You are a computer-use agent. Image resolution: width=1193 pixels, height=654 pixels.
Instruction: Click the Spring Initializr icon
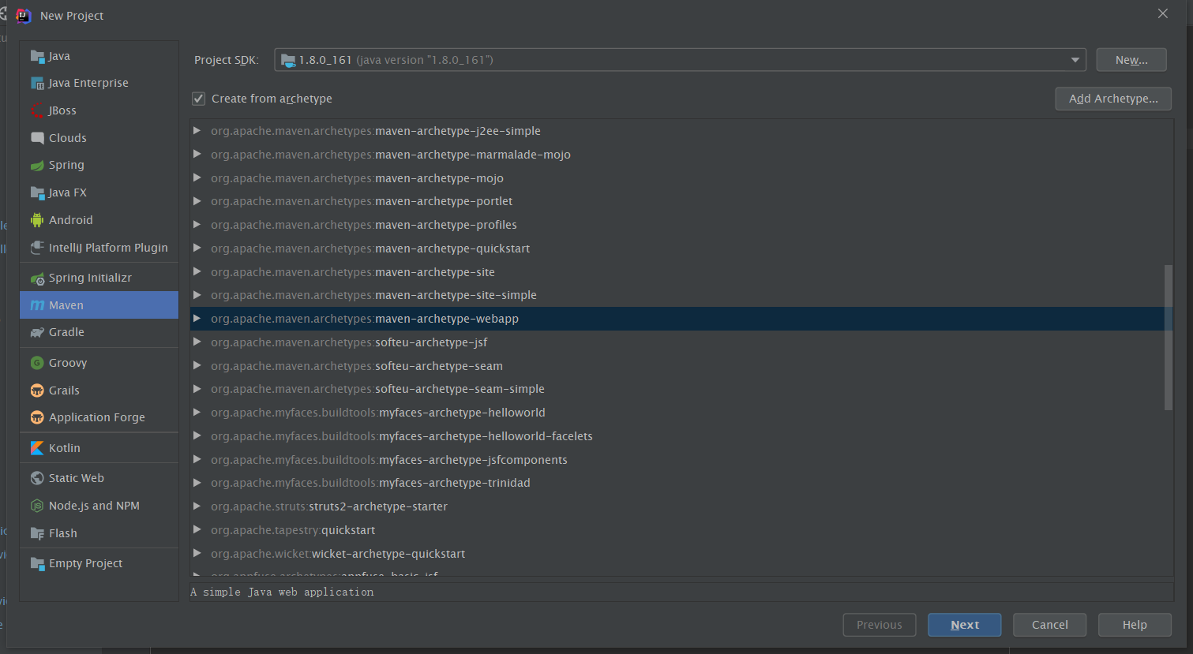click(37, 278)
